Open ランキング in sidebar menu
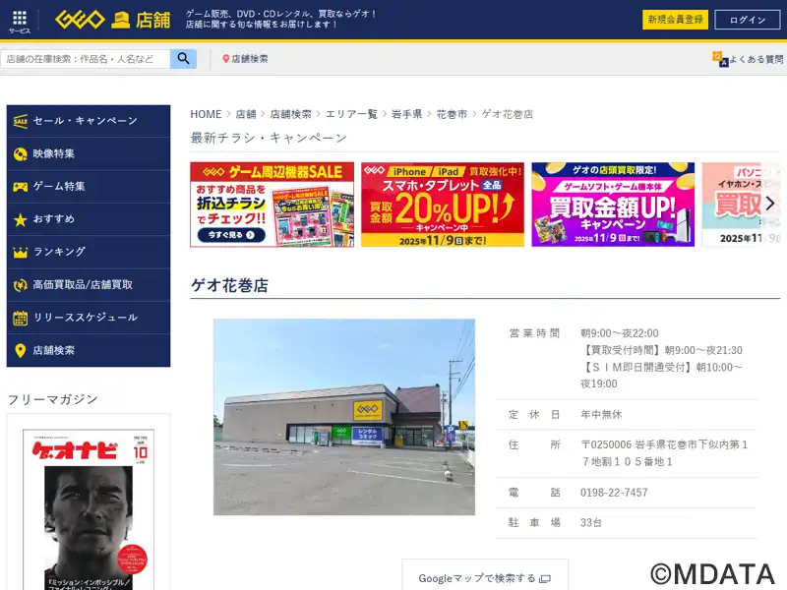787x590 pixels. (x=89, y=253)
